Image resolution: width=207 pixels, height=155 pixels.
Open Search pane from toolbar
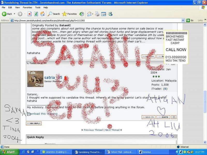[x=54, y=14]
